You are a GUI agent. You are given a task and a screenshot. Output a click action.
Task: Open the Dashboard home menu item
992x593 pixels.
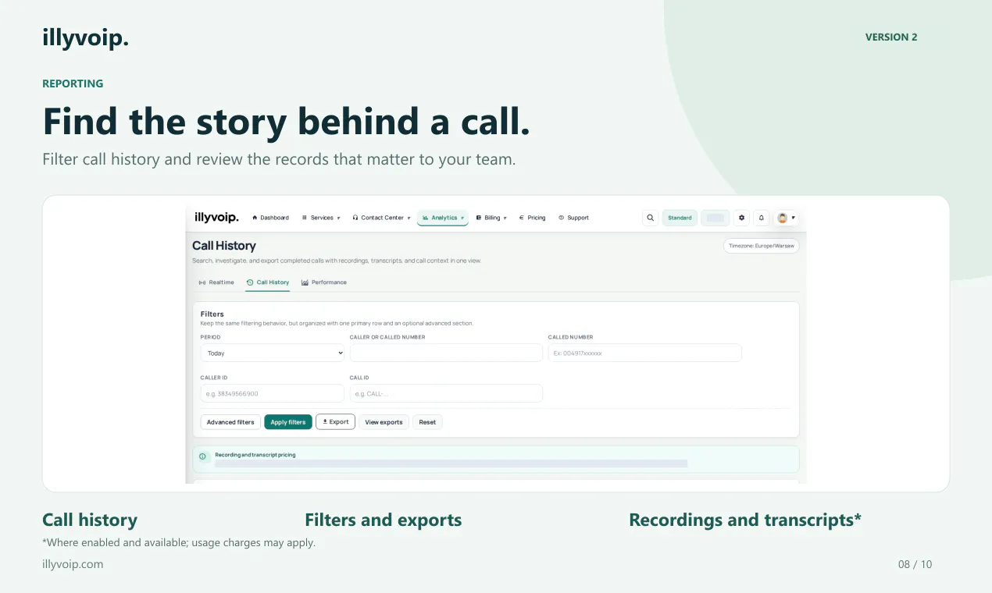[x=270, y=218]
